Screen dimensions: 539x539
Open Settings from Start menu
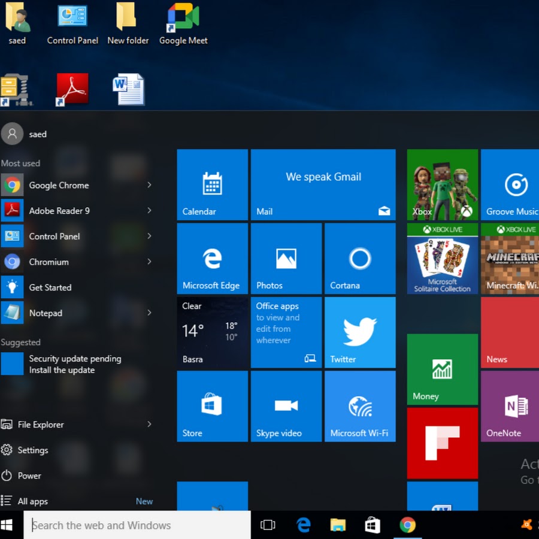pyautogui.click(x=32, y=450)
